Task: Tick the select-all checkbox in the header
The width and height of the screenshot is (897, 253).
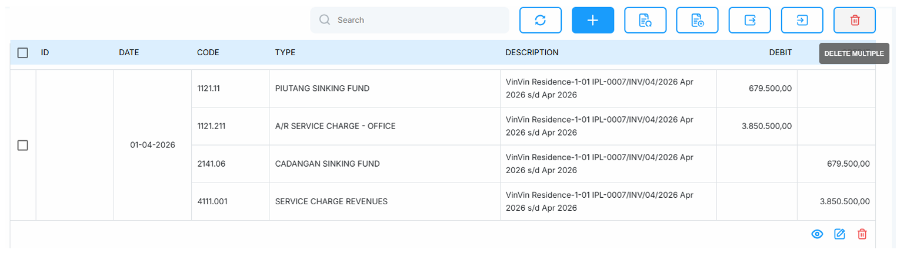Action: [23, 53]
